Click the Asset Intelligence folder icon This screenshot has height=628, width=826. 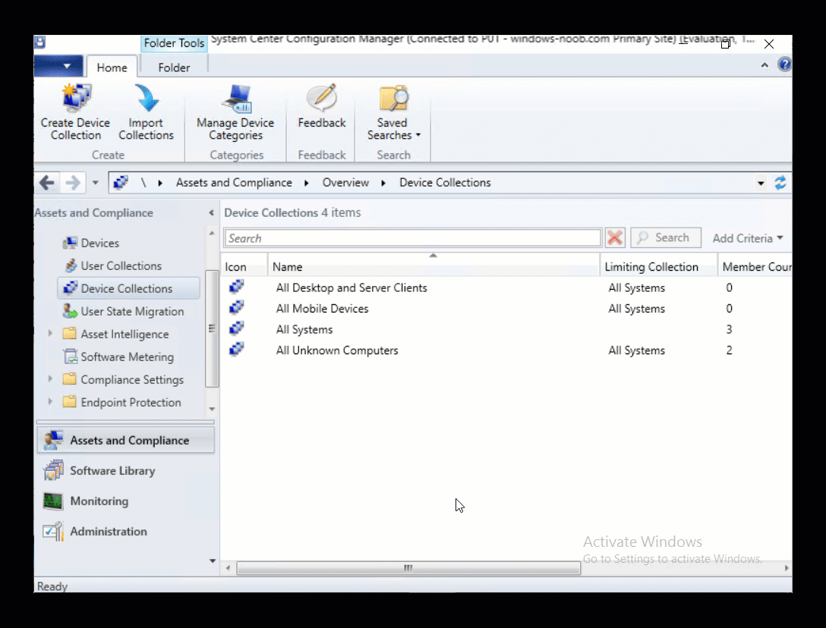[70, 333]
